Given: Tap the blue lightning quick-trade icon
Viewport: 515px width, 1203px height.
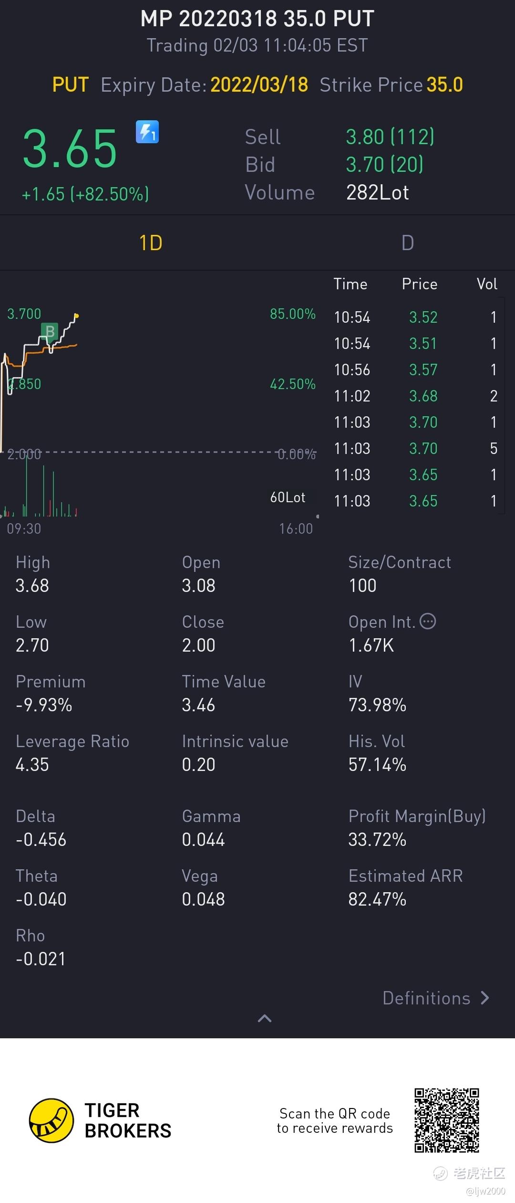Looking at the screenshot, I should click(x=147, y=132).
